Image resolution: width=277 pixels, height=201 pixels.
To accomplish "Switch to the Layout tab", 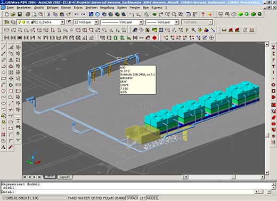I will pyautogui.click(x=64, y=177).
